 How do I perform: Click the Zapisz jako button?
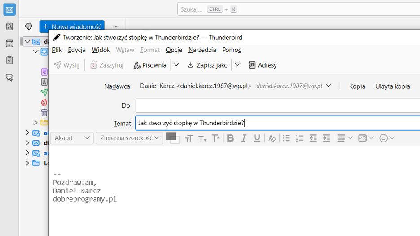(208, 65)
